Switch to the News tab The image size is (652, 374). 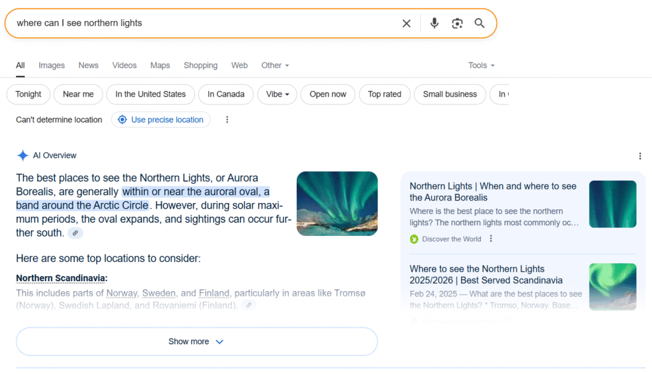(89, 66)
